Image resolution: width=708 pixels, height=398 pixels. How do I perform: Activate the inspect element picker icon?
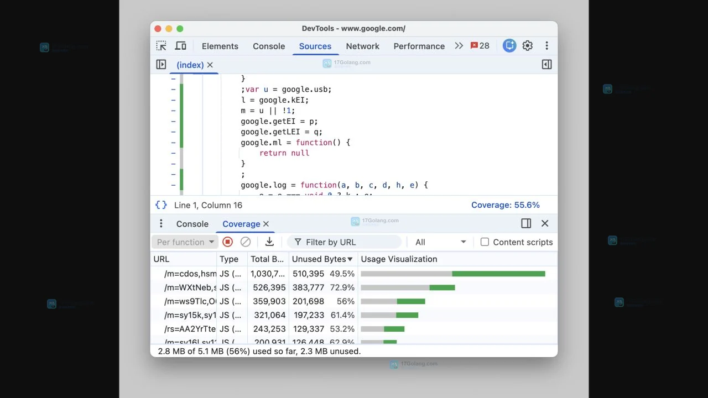(x=161, y=46)
